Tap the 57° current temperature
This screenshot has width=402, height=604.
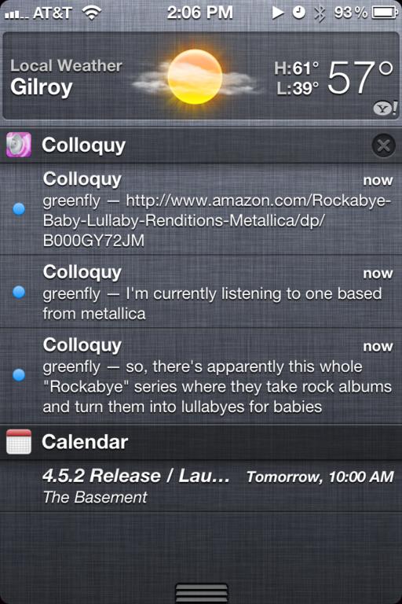coord(360,77)
